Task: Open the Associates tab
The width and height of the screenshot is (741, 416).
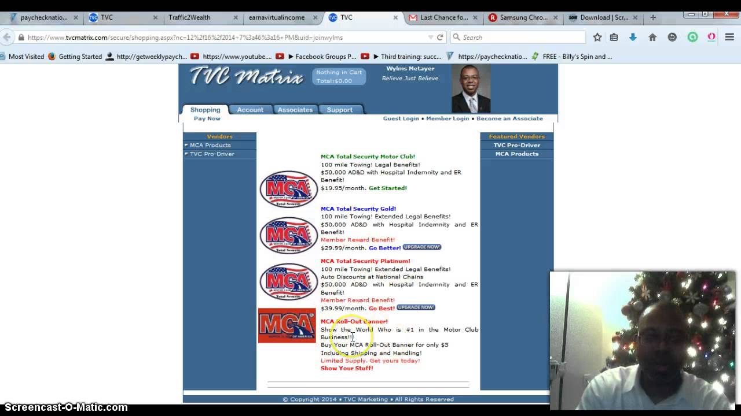Action: pos(295,110)
